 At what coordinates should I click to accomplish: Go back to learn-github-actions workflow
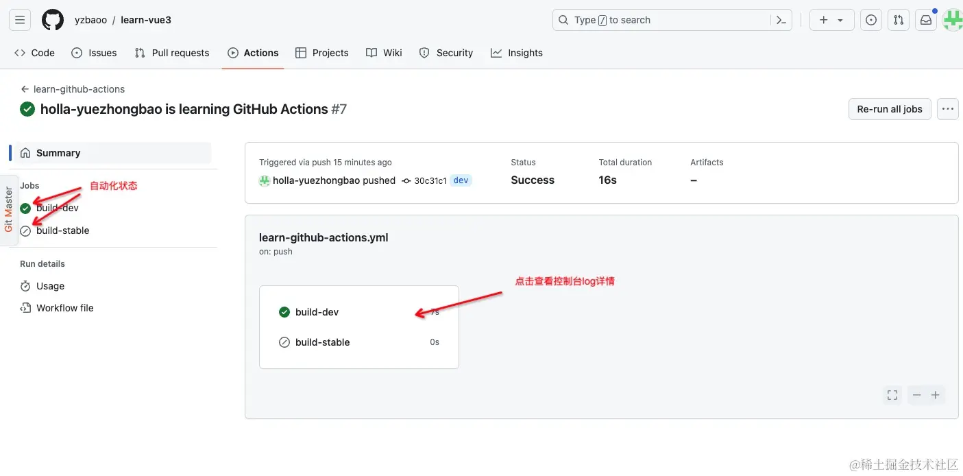pos(73,89)
